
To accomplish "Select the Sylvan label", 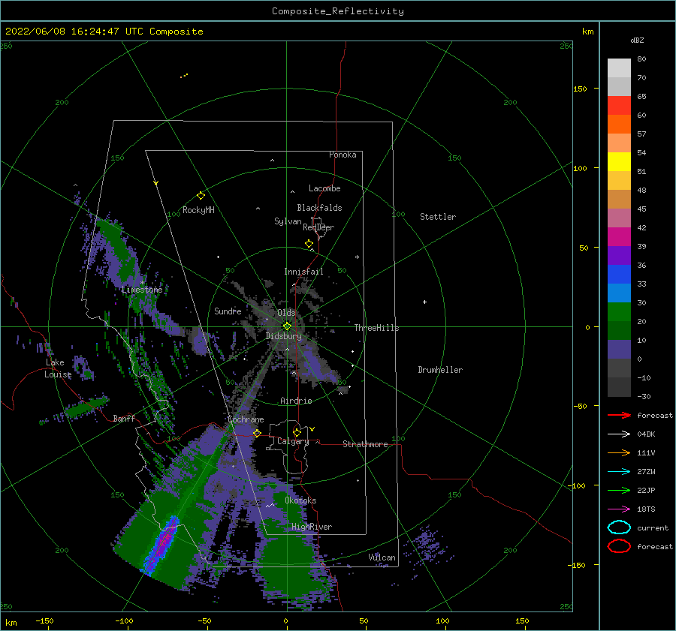I will click(288, 221).
